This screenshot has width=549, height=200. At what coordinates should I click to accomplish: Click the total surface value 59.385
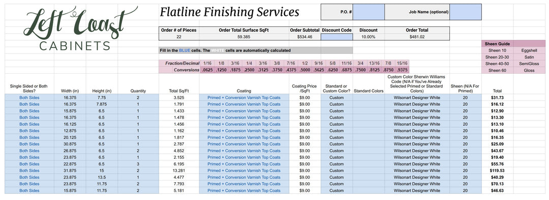click(244, 37)
